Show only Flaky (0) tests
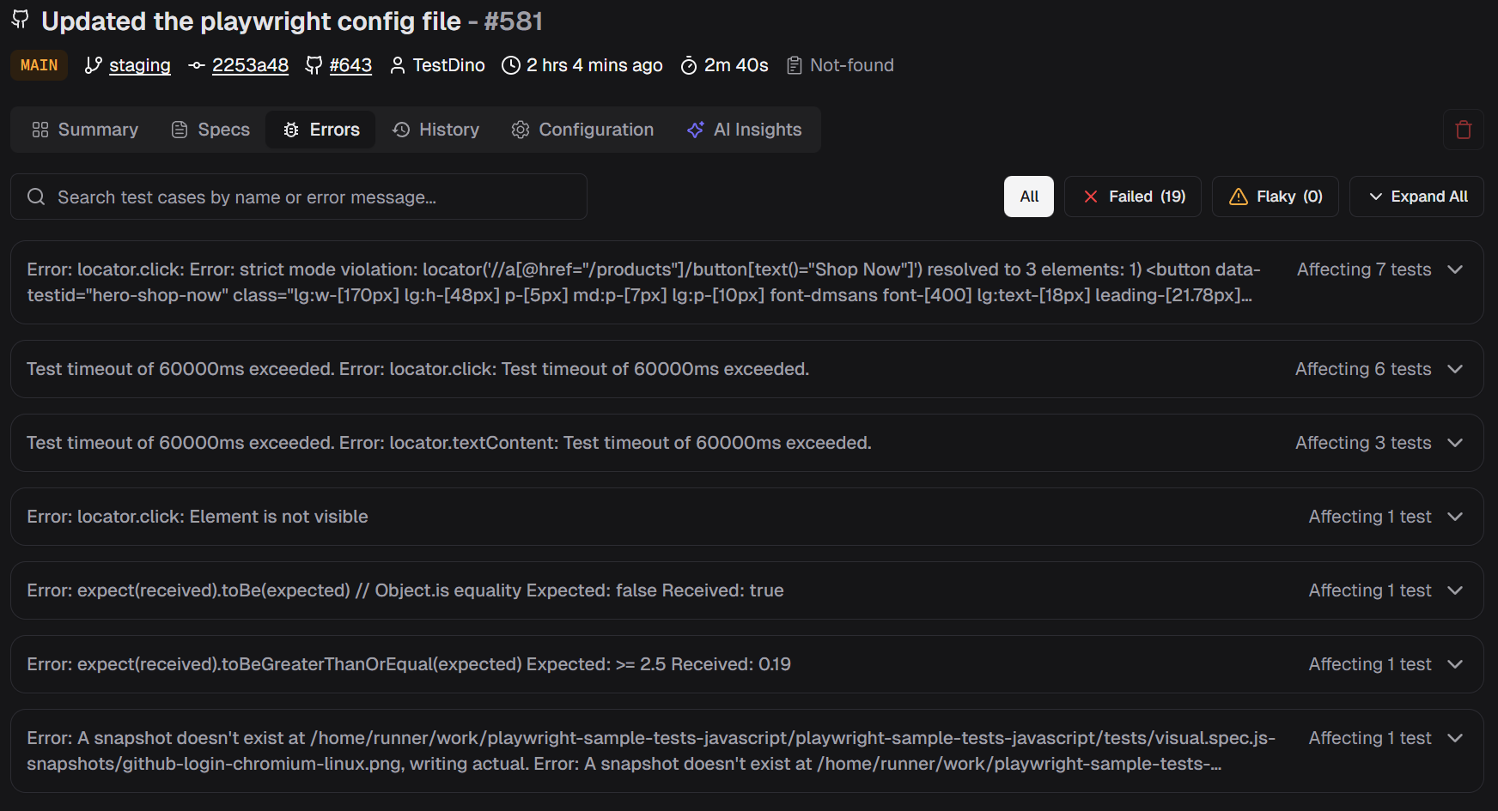Screen dimensions: 1498x811 (x=1275, y=197)
